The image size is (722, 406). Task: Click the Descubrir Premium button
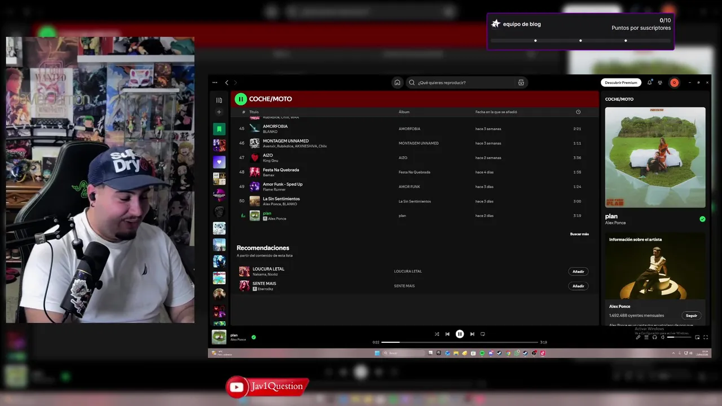tap(621, 82)
